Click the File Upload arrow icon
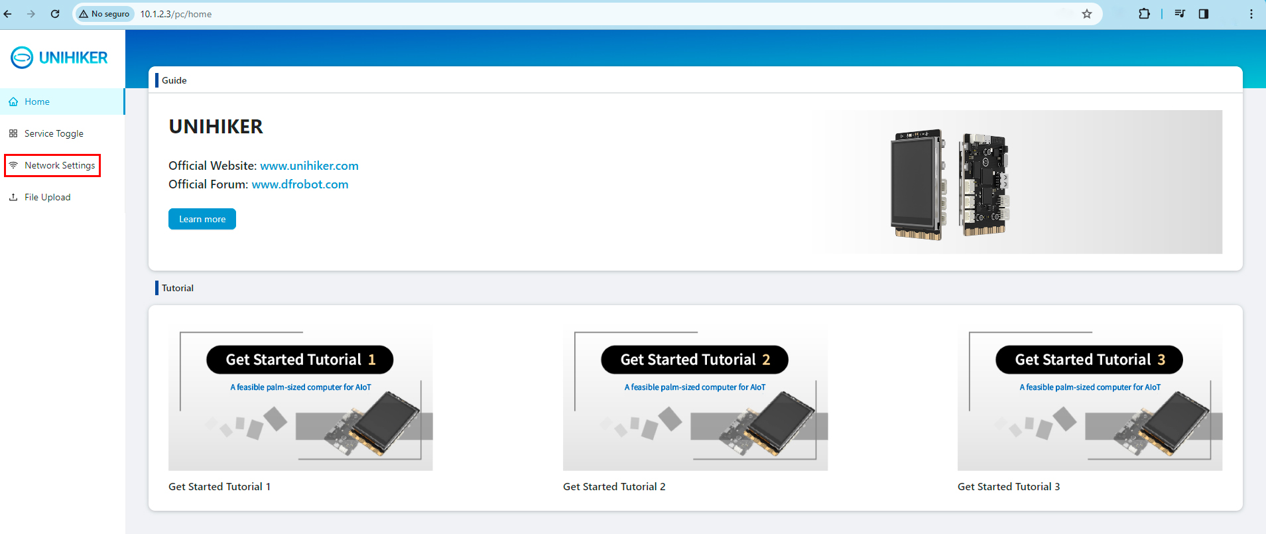The height and width of the screenshot is (534, 1266). point(13,197)
